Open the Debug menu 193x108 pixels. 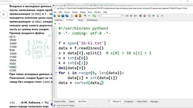tap(83, 12)
